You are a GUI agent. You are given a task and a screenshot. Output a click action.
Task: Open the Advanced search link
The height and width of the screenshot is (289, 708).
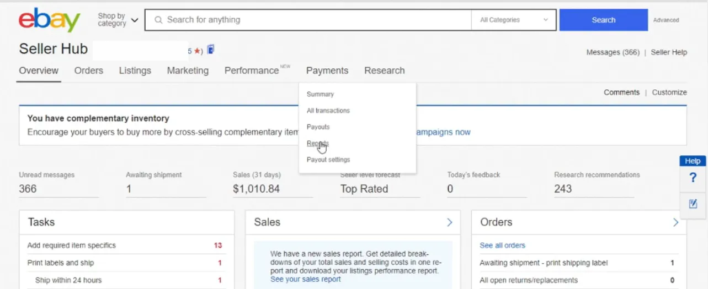click(666, 20)
